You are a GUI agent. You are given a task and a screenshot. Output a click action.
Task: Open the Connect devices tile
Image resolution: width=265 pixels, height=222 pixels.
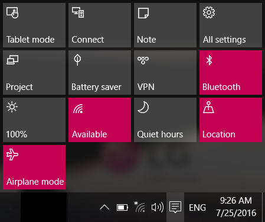click(x=100, y=25)
